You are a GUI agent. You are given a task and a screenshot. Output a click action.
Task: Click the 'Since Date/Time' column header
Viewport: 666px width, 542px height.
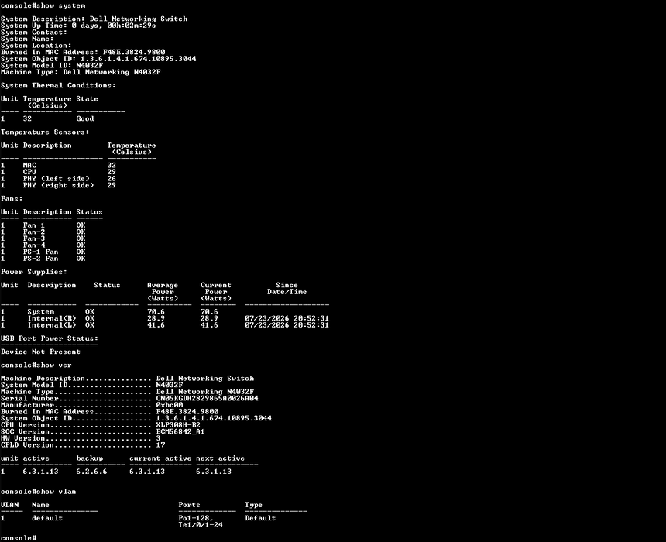tap(287, 288)
